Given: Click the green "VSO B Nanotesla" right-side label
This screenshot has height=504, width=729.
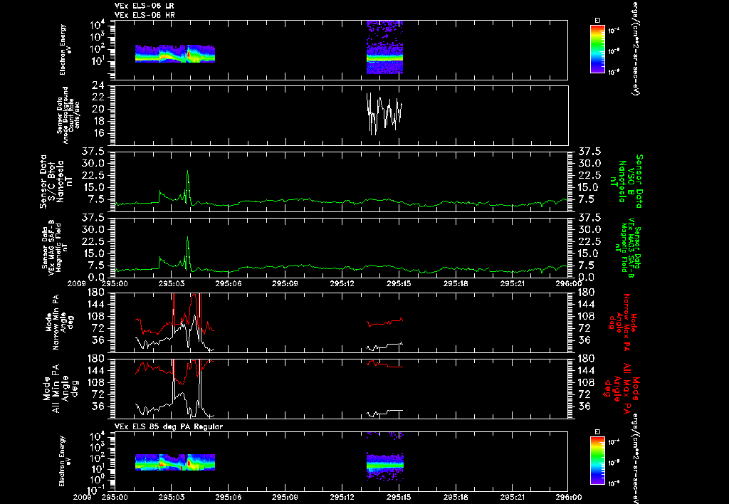Looking at the screenshot, I should pos(628,182).
